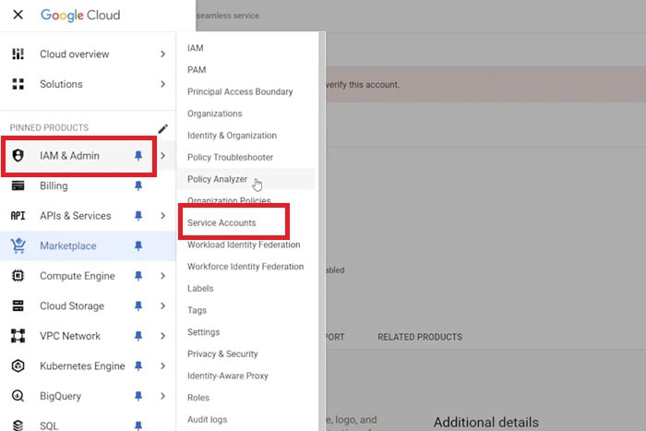Open Labels in the submenu
Screen dimensions: 646x431
(200, 289)
